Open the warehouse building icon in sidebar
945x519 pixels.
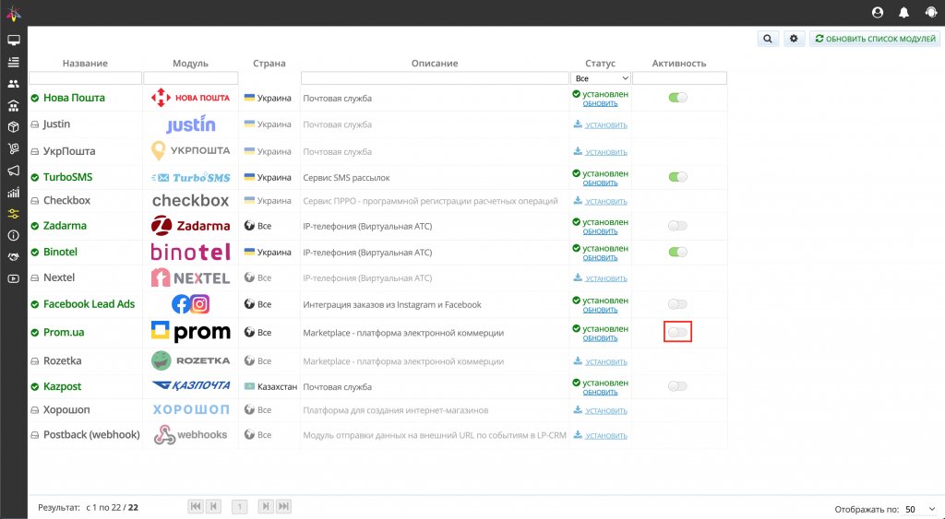(13, 105)
